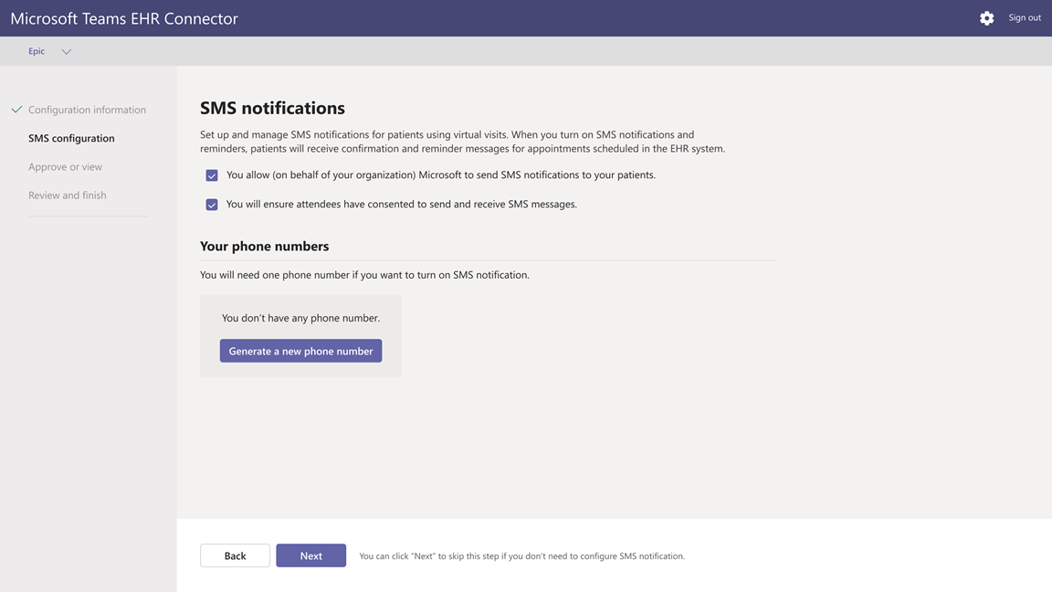Expand the Epic dropdown chevron
Viewport: 1052px width, 592px height.
67,52
